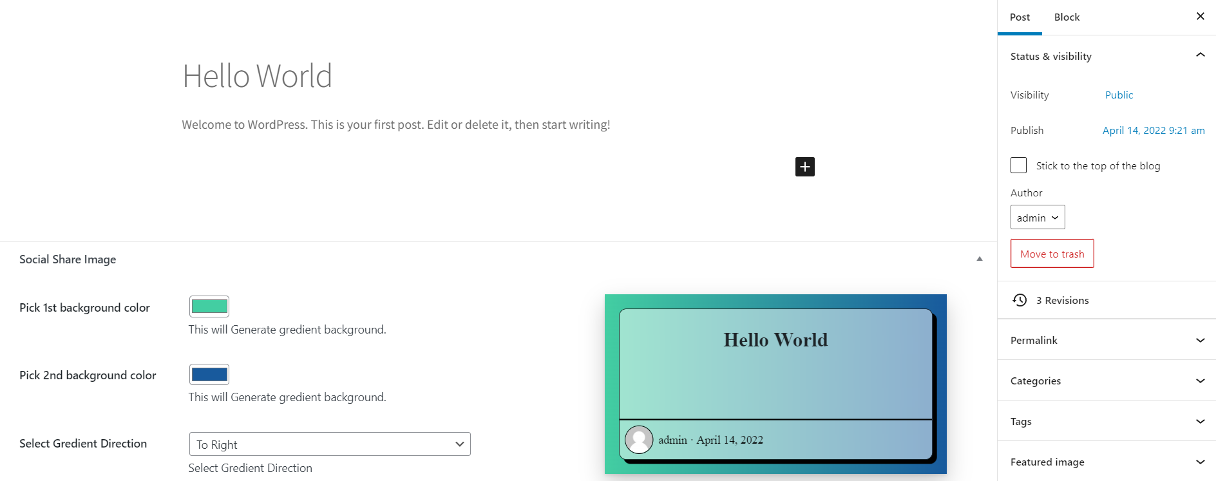The width and height of the screenshot is (1216, 481).
Task: Switch to the Block tab
Action: (x=1067, y=17)
